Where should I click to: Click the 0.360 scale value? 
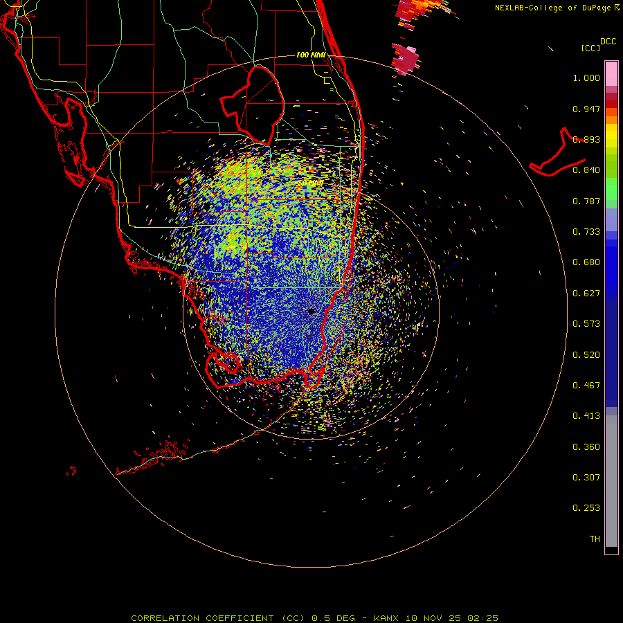586,447
